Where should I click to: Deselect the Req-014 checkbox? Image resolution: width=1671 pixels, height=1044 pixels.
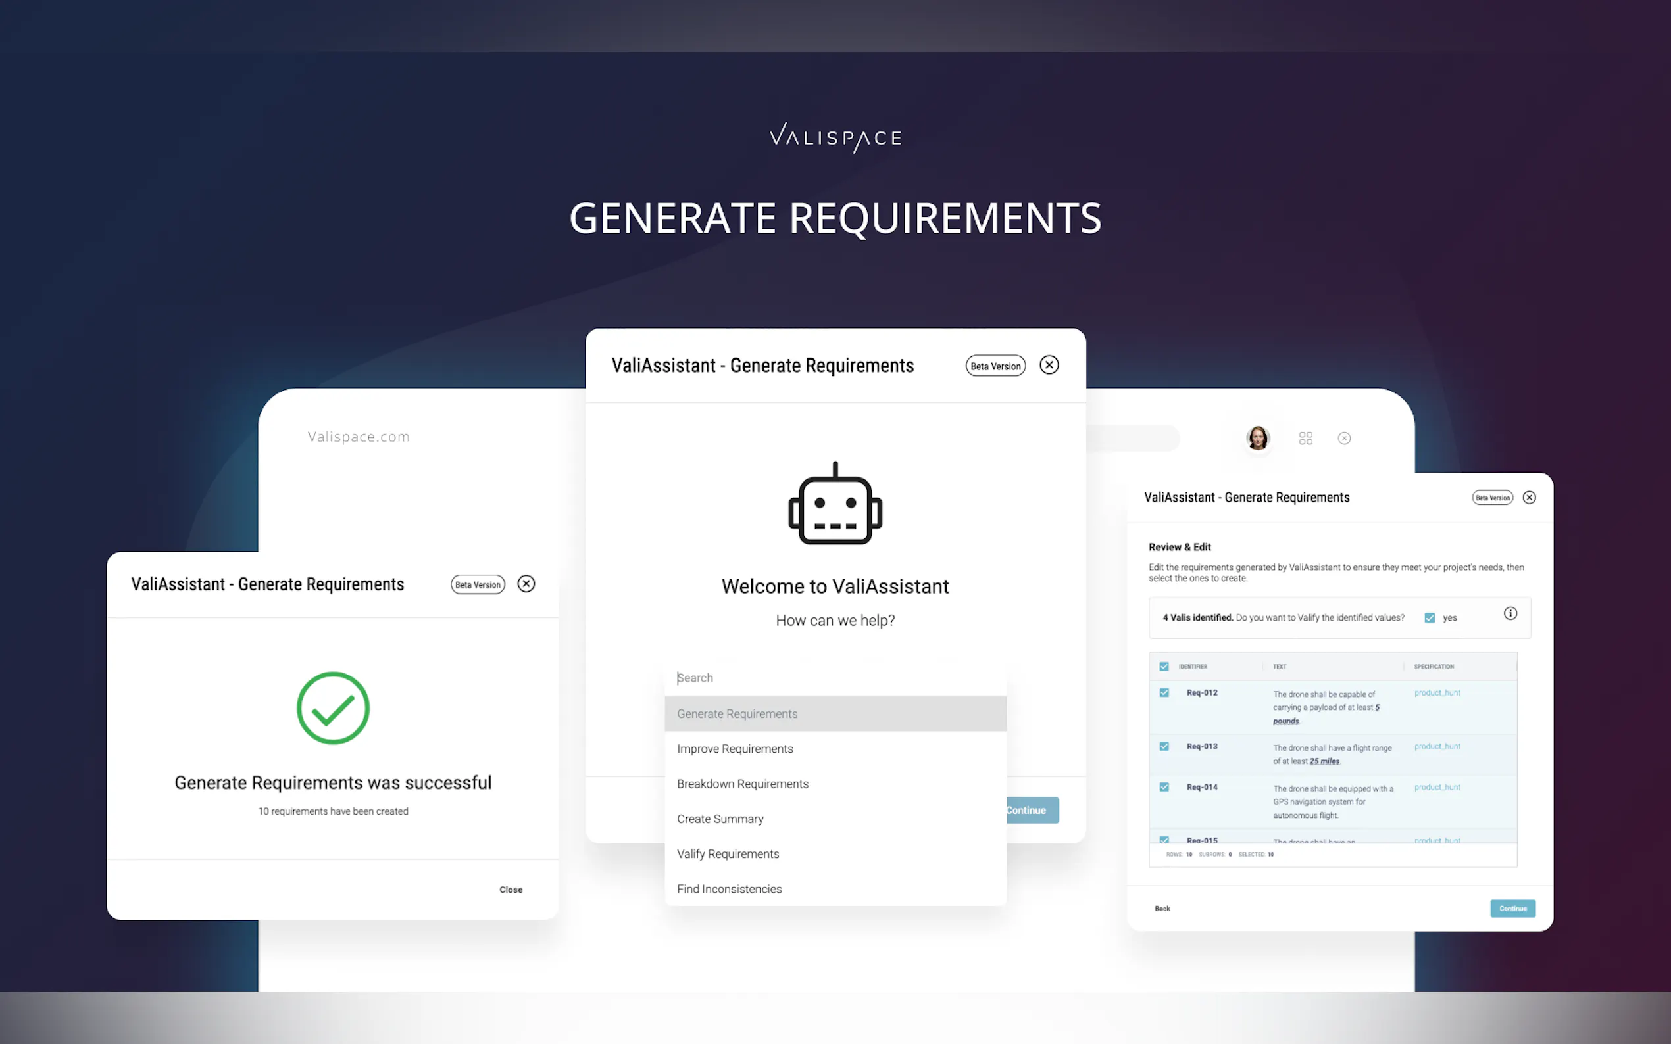pos(1164,787)
